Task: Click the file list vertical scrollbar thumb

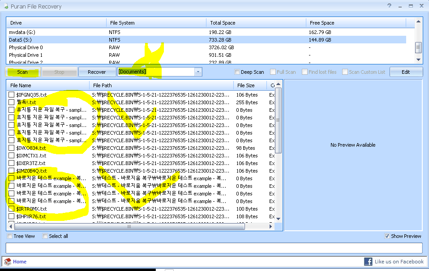Action: click(278, 120)
